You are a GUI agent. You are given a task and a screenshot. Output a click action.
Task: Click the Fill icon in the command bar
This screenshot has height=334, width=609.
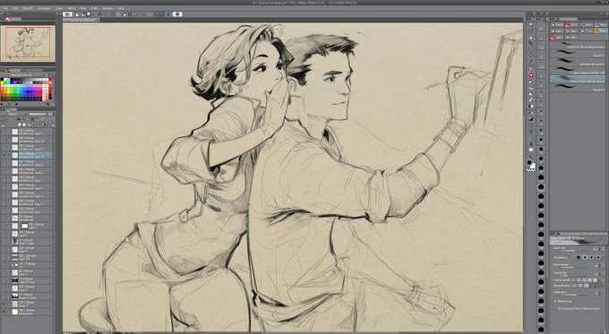pyautogui.click(x=124, y=14)
